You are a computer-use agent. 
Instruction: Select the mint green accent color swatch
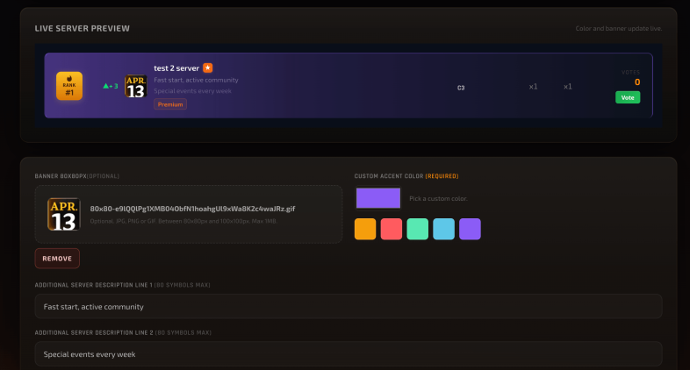(x=418, y=229)
